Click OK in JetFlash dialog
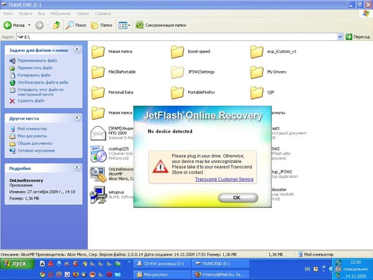The width and height of the screenshot is (373, 280). [x=238, y=198]
